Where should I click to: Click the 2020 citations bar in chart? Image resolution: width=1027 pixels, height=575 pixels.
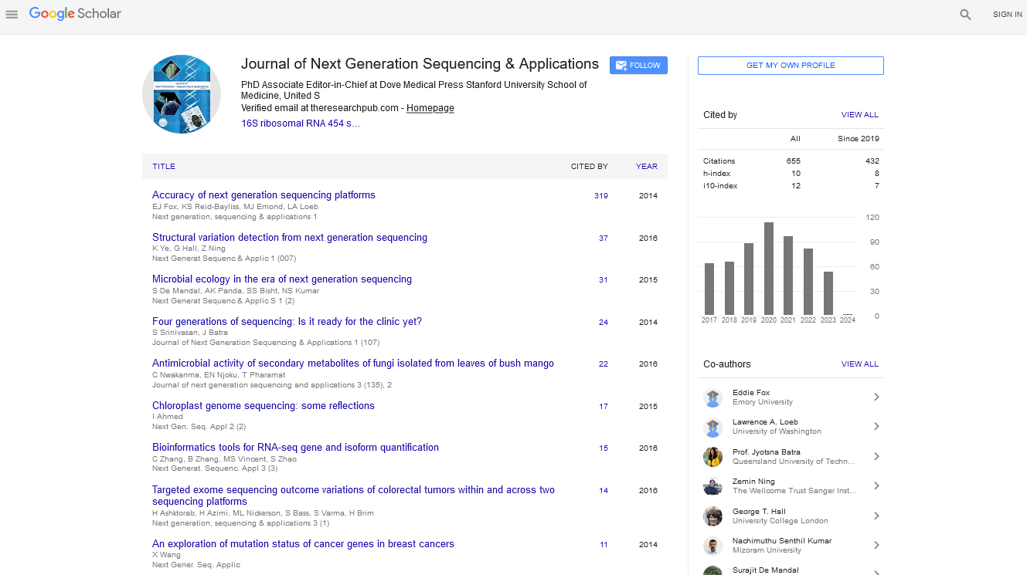coord(769,268)
